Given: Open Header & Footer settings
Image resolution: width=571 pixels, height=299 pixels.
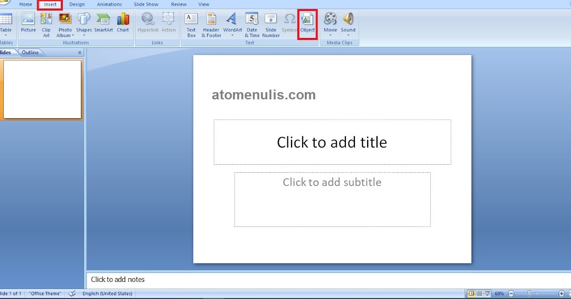Looking at the screenshot, I should [211, 25].
